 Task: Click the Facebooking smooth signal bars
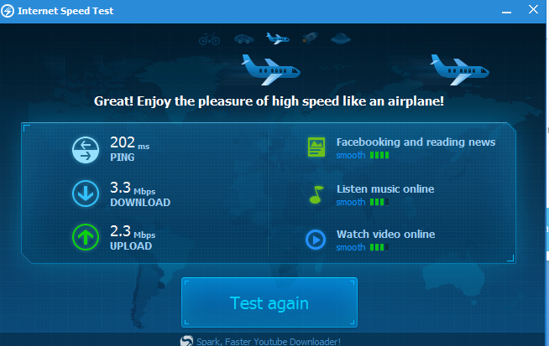click(379, 155)
